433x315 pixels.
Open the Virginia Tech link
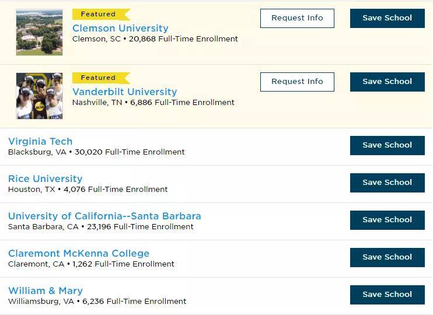coord(40,141)
